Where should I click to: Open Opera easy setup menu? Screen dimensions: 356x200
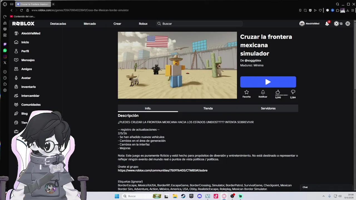pos(352,10)
